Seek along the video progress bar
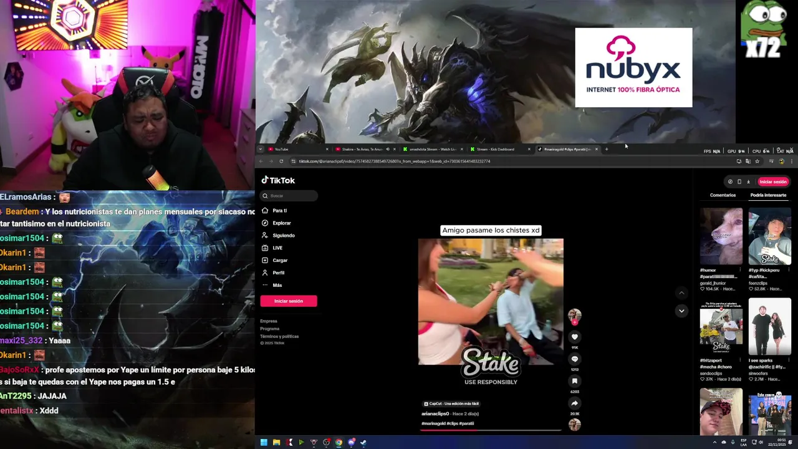The width and height of the screenshot is (798, 449). (491, 430)
